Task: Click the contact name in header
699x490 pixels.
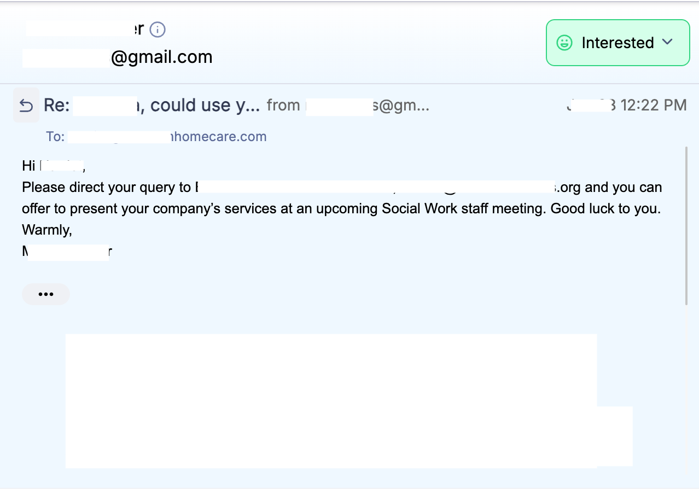Action: [85, 29]
